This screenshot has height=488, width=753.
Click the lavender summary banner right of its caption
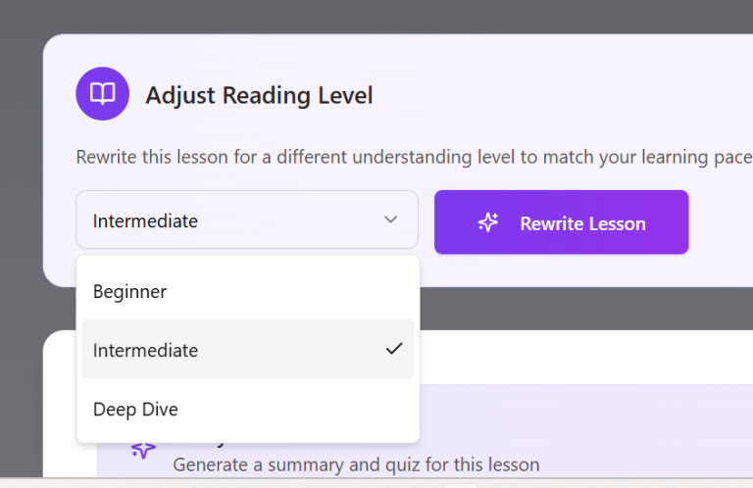point(647,431)
